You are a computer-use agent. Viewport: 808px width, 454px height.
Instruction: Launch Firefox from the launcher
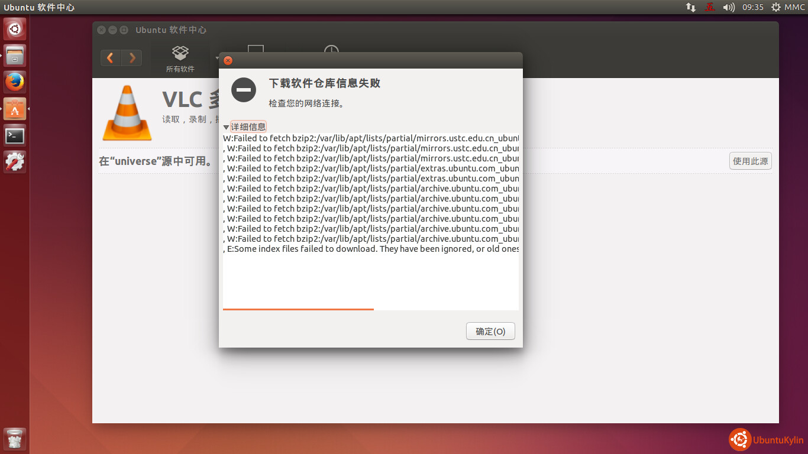[x=15, y=82]
